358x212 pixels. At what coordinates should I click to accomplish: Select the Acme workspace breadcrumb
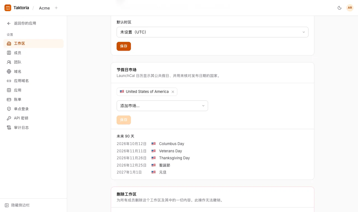(44, 8)
